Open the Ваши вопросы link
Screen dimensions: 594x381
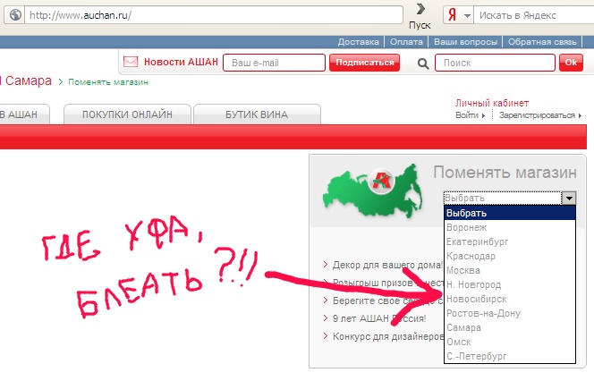pos(465,42)
